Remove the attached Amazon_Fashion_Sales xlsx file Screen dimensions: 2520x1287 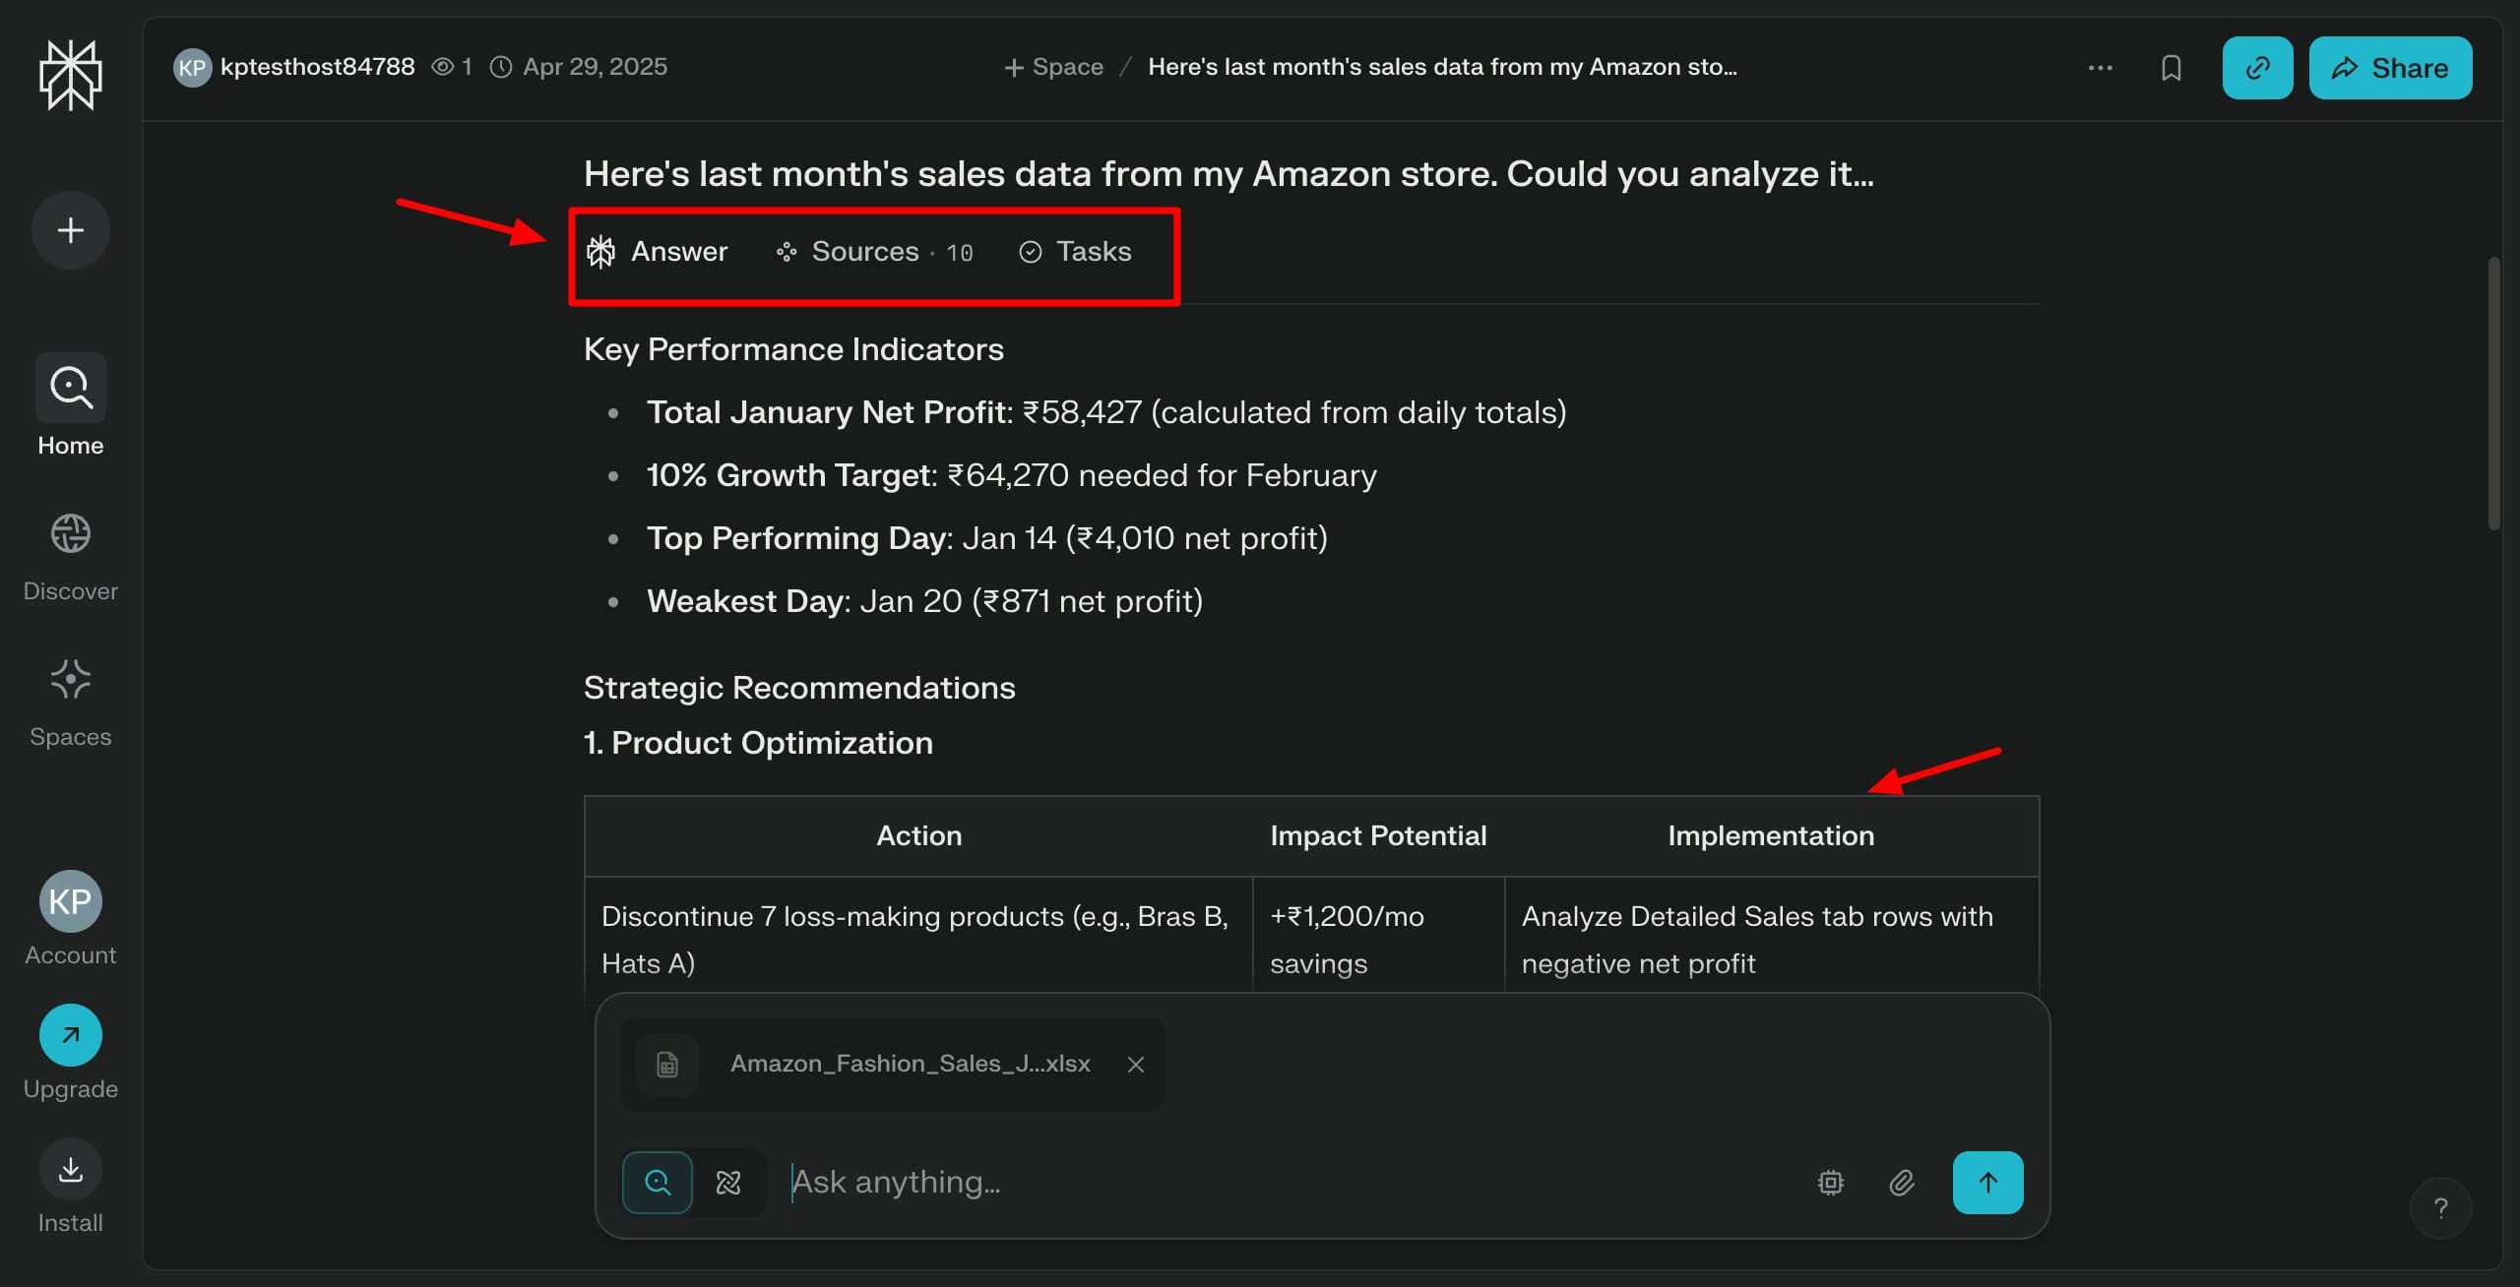1135,1065
